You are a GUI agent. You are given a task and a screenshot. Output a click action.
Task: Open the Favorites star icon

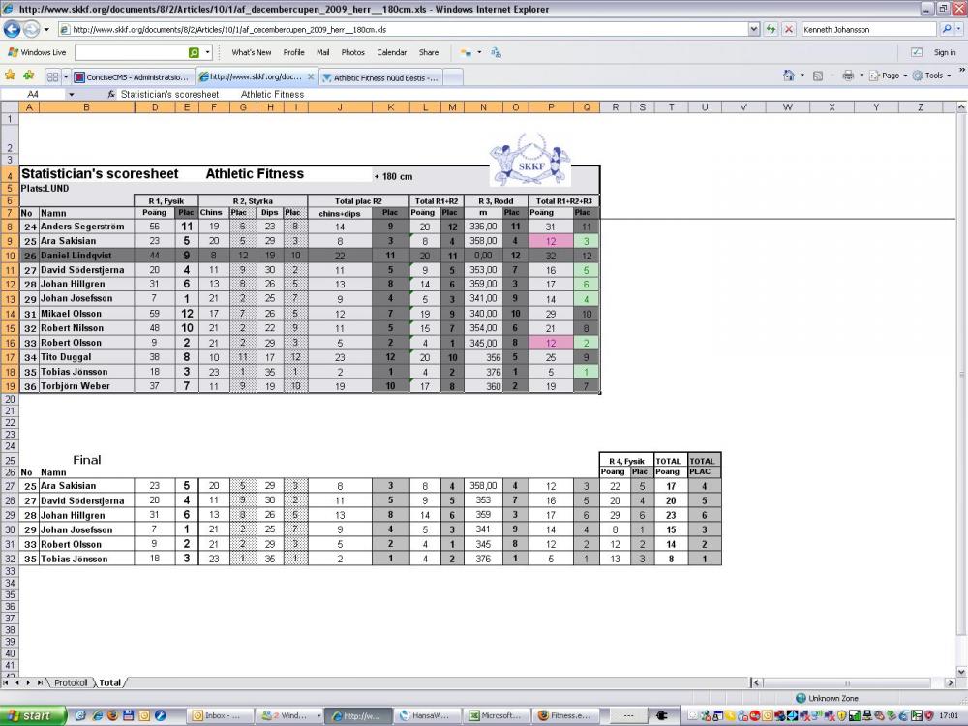[x=11, y=76]
